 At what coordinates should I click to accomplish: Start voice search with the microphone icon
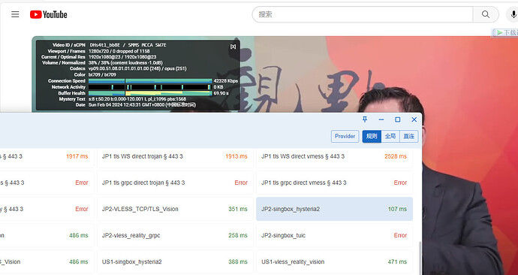[513, 14]
